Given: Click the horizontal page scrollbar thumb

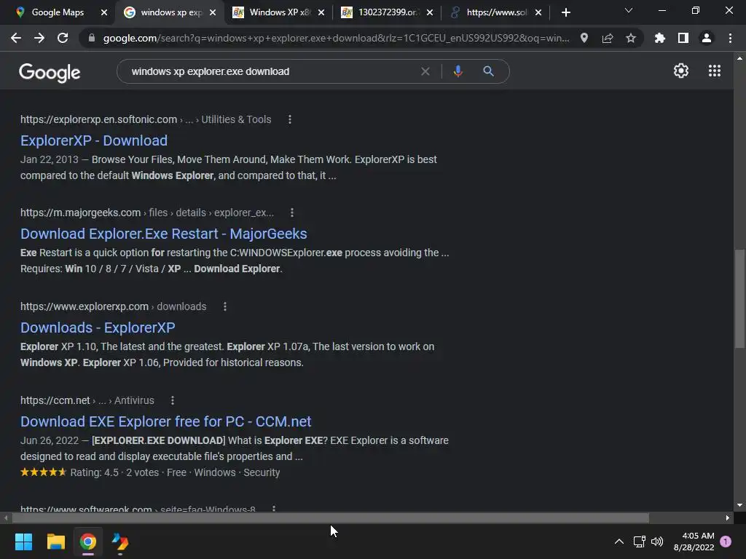Looking at the screenshot, I should (x=330, y=518).
